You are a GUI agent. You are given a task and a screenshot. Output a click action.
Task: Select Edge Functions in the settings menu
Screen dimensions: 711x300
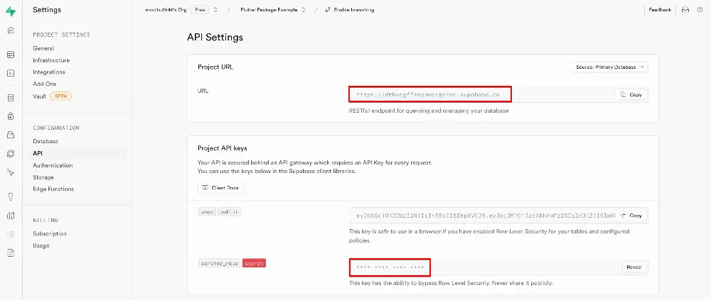tap(53, 189)
